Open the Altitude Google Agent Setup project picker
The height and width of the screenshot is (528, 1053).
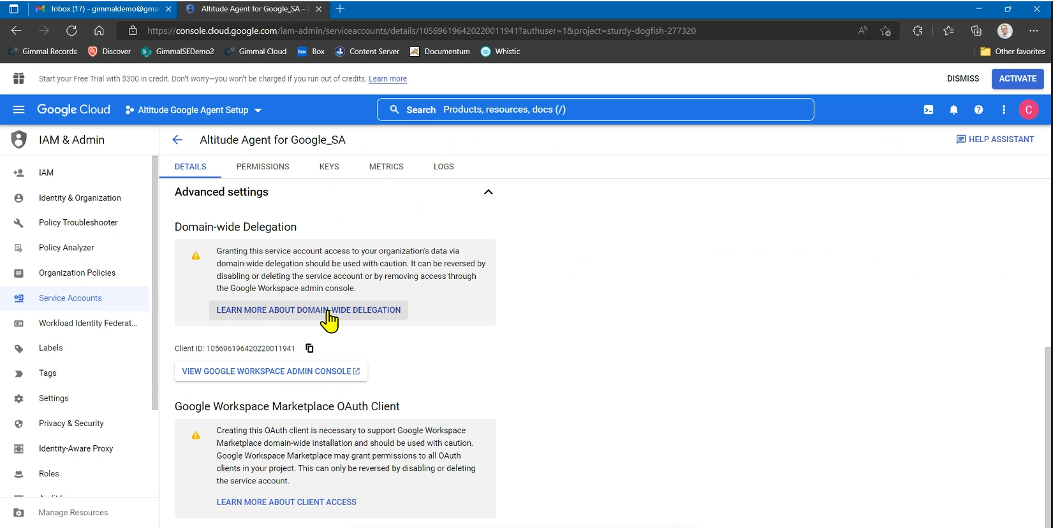click(193, 110)
